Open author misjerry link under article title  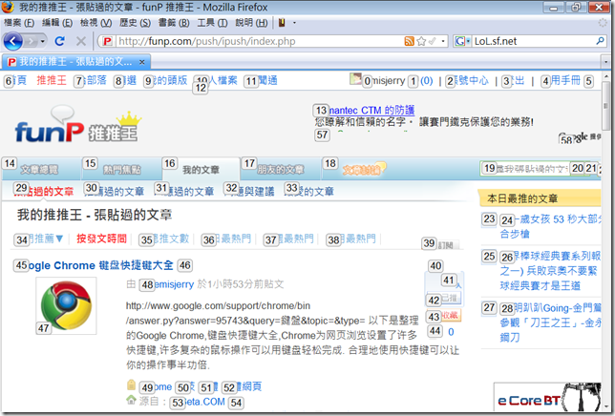pyautogui.click(x=167, y=284)
